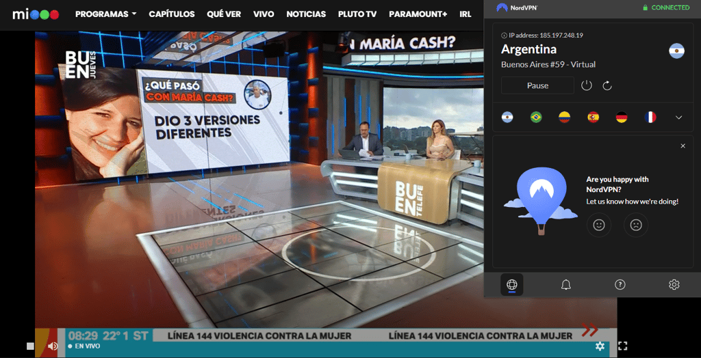Connect to Spain from recent flags
Screen dimensions: 701x358
(594, 117)
